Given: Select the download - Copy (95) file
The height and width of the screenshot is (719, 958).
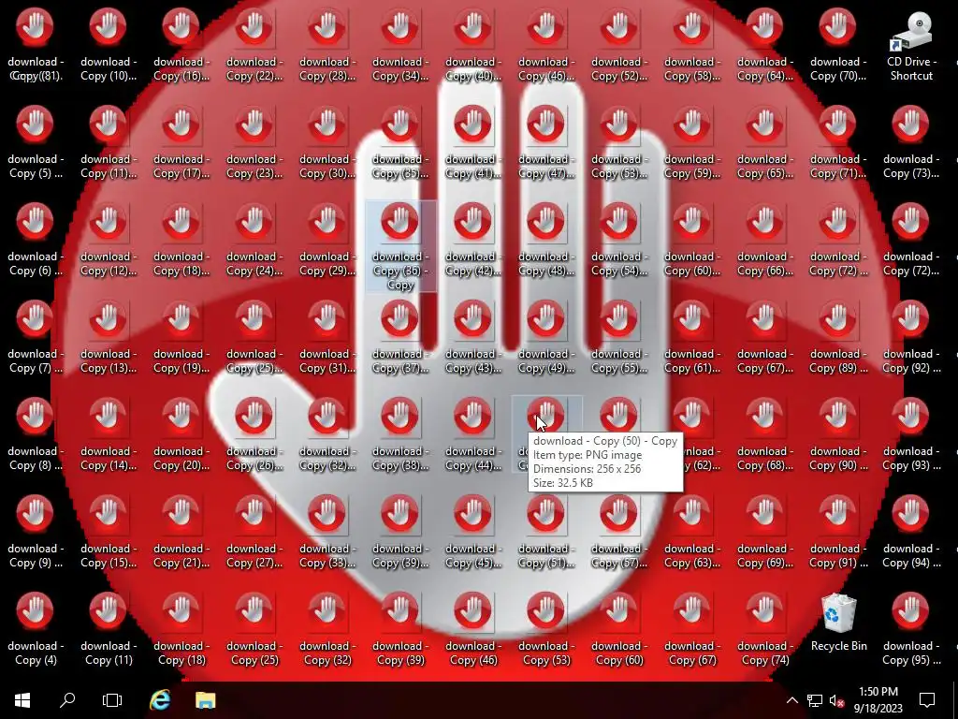Looking at the screenshot, I should tap(911, 630).
